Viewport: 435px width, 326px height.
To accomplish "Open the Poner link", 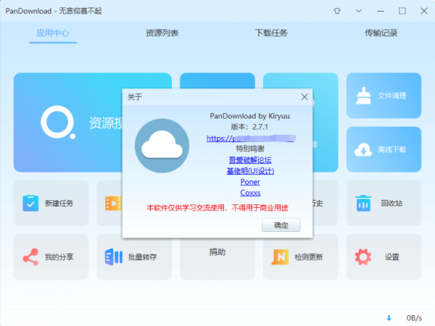I will tap(250, 182).
